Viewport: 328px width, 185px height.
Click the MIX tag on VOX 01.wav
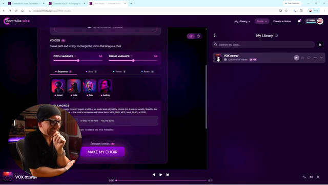click(x=253, y=60)
